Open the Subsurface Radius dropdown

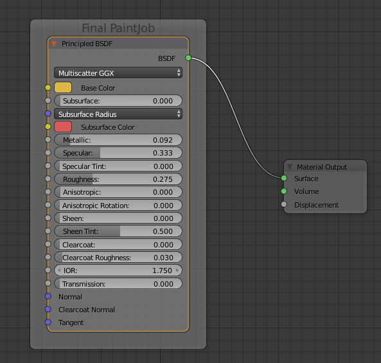118,114
